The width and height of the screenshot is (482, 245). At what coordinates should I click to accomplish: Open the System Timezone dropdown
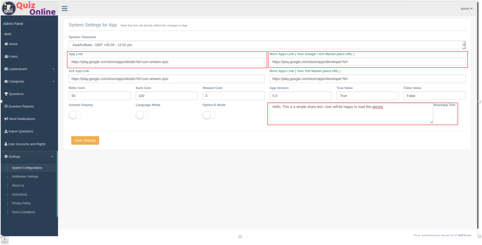point(267,45)
